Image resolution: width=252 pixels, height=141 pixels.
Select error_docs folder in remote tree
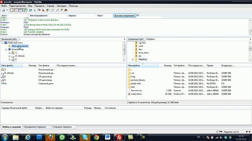(143, 53)
